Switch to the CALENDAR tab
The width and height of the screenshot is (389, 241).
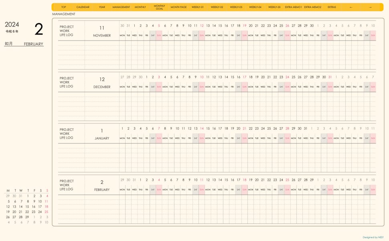click(x=83, y=7)
